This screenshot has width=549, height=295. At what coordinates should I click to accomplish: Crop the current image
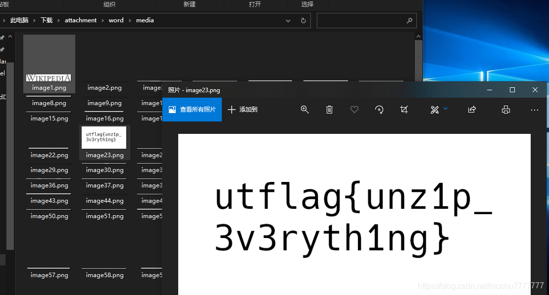pyautogui.click(x=404, y=110)
